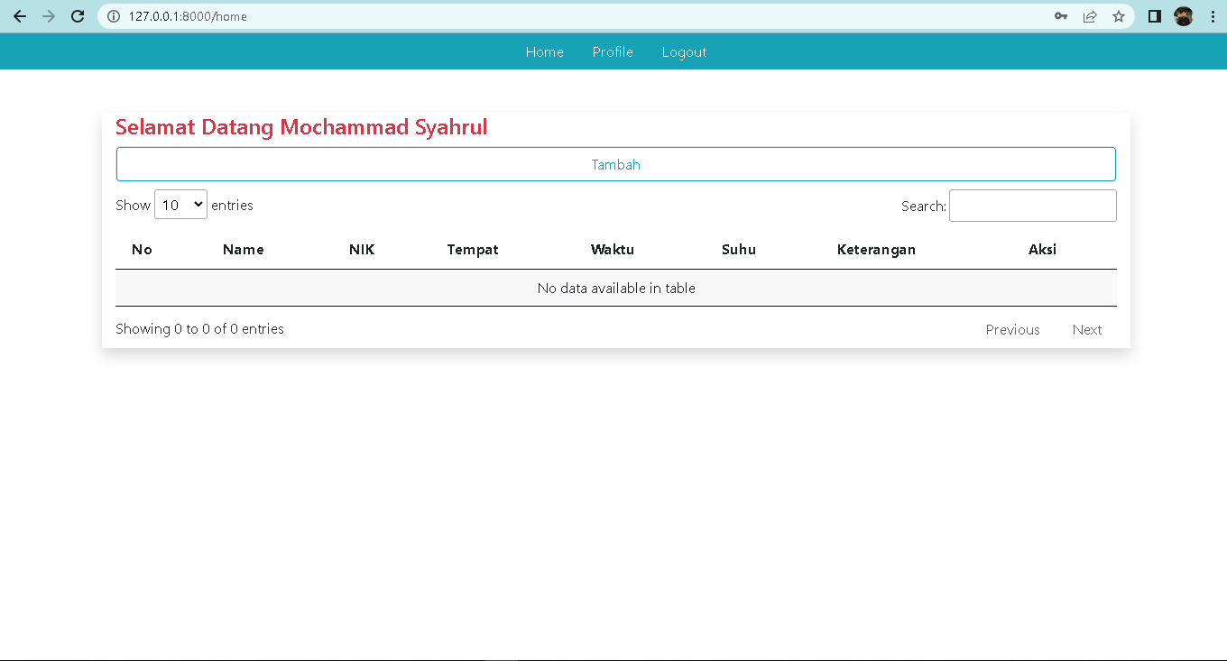Open the Show entries dropdown

(x=180, y=205)
